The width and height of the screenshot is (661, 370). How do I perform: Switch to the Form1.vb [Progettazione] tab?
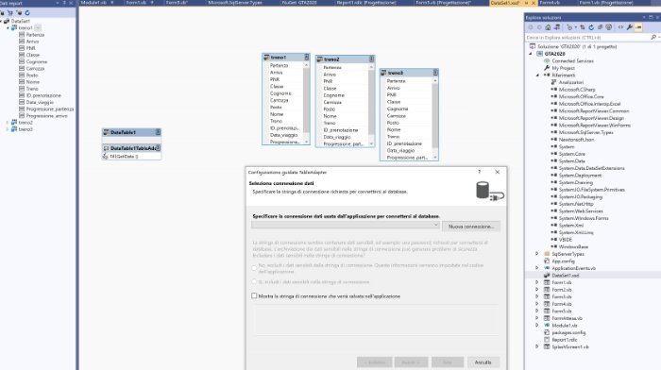(x=606, y=3)
